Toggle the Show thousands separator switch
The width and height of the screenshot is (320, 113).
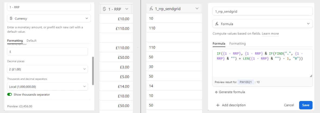[x=10, y=94]
